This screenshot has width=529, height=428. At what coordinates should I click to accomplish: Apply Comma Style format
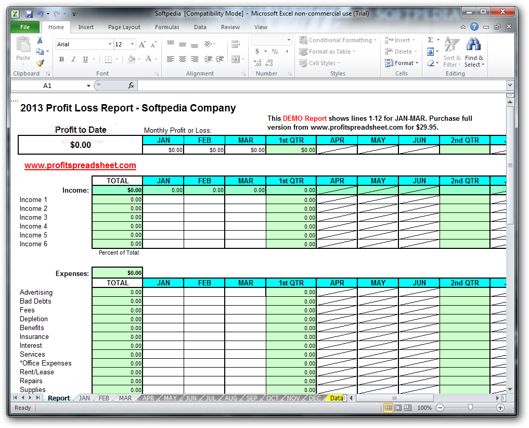[287, 52]
